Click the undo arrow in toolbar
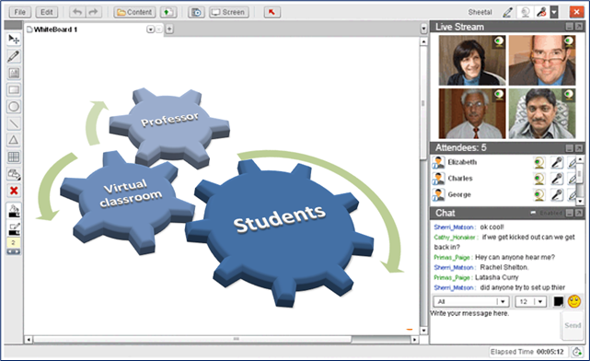This screenshot has width=590, height=361. pos(77,12)
